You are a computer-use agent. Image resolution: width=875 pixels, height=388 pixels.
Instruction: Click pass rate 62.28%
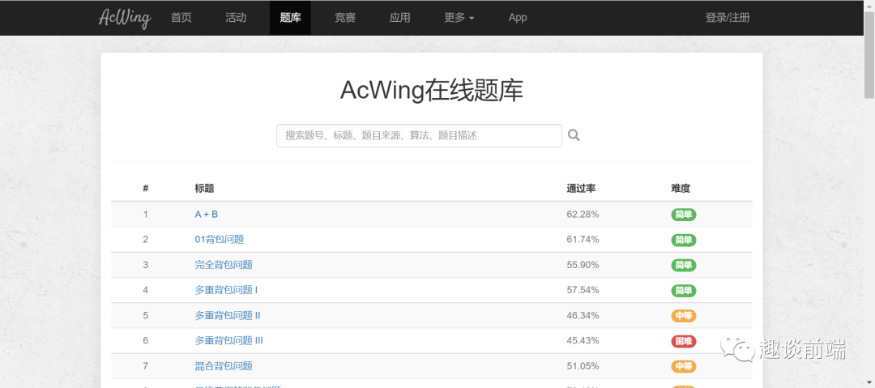tap(583, 215)
